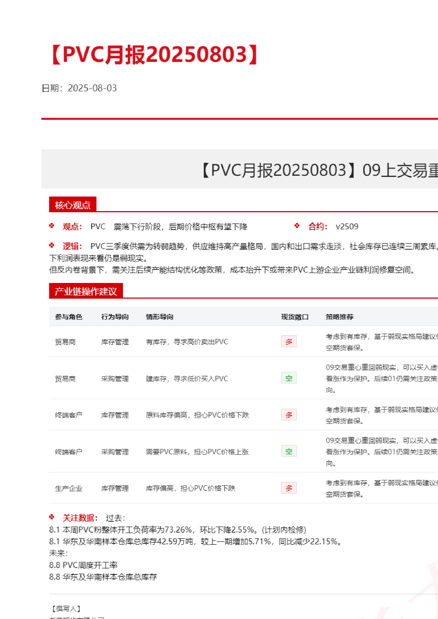
Task: Select the 产业链操作建议 section tab
Action: [x=86, y=291]
